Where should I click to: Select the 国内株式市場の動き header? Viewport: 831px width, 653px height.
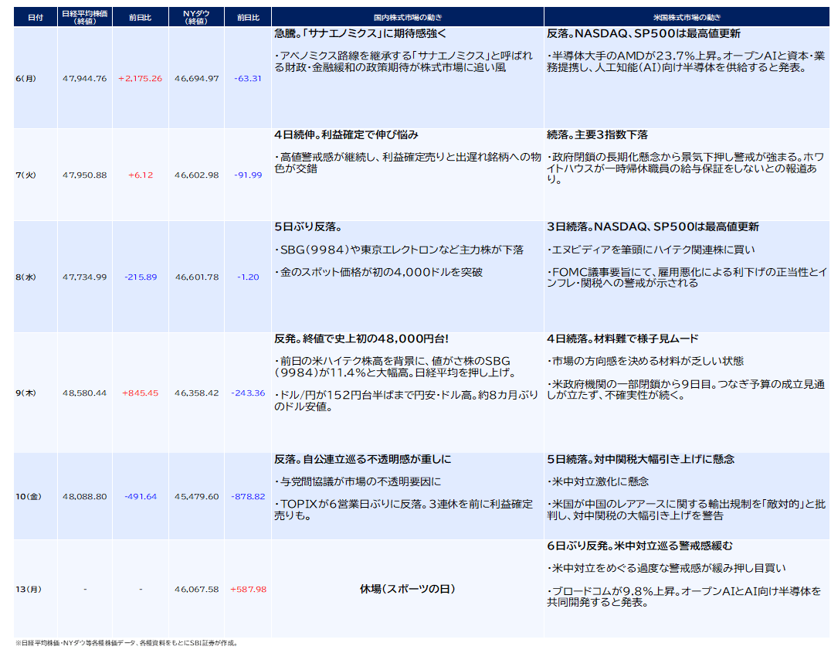click(x=408, y=17)
